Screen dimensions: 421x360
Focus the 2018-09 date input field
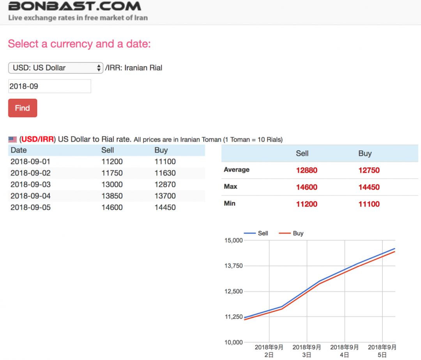[x=50, y=86]
